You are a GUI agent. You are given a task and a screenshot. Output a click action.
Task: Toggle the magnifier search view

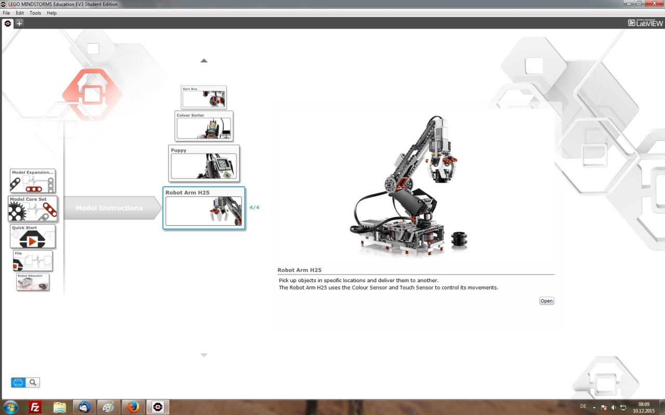tap(33, 383)
